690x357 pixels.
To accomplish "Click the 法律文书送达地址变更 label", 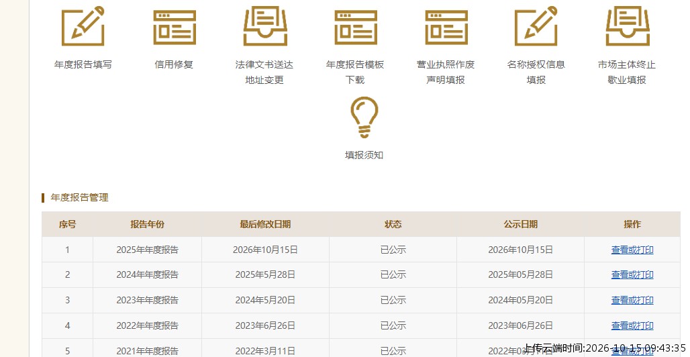I will tap(264, 72).
